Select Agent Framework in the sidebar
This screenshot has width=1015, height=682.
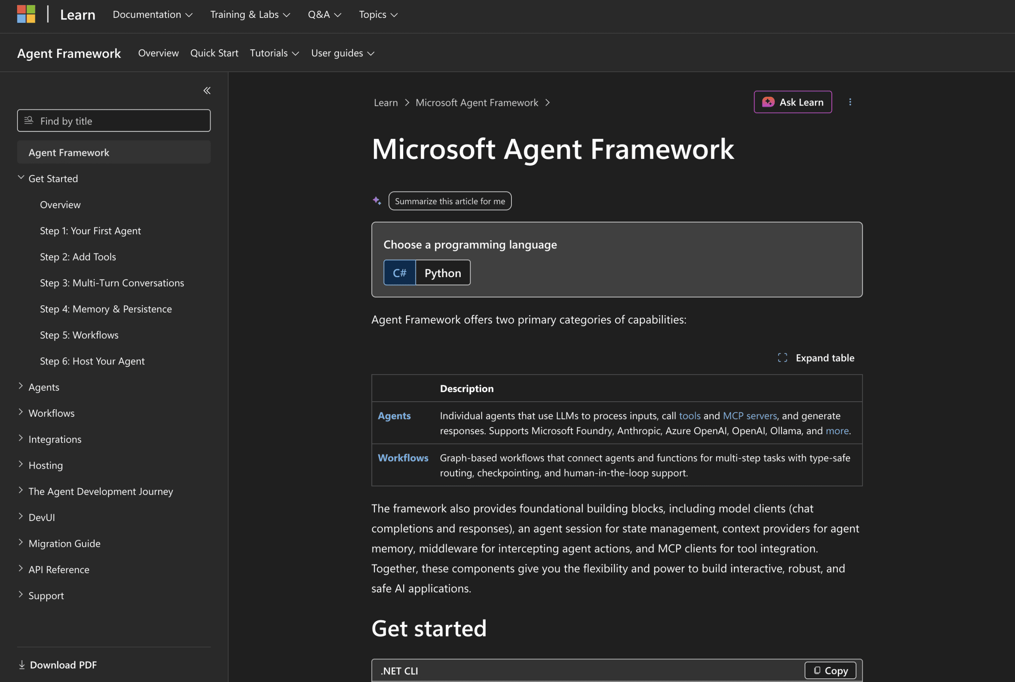pos(114,152)
